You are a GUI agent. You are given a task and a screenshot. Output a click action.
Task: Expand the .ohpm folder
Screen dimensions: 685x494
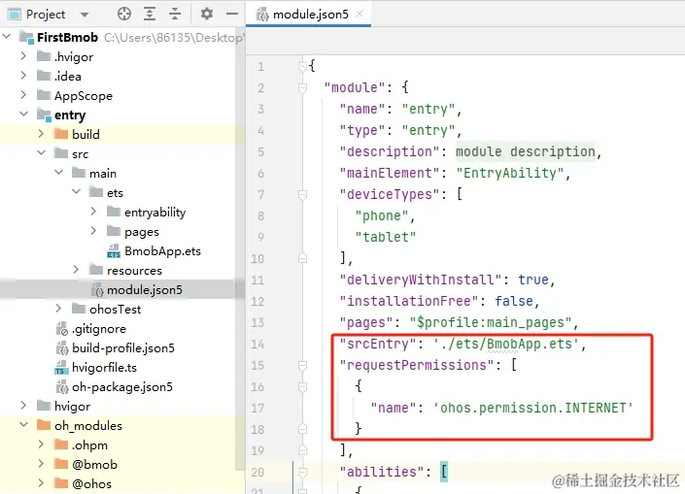41,445
